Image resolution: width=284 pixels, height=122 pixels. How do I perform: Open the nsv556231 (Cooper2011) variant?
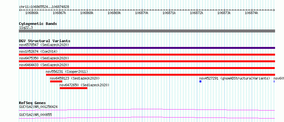67,72
